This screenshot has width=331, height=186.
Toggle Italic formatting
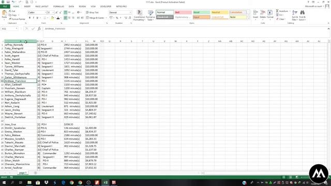click(33, 18)
